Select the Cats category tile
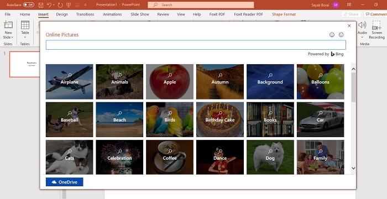Viewport: 387px width, 199px height. tap(69, 158)
